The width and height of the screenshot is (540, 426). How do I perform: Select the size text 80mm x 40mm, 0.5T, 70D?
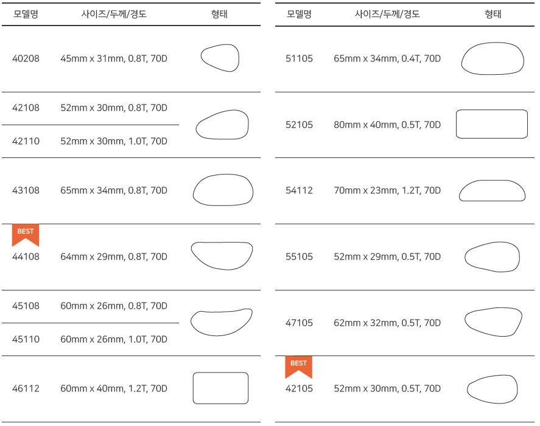click(x=387, y=125)
